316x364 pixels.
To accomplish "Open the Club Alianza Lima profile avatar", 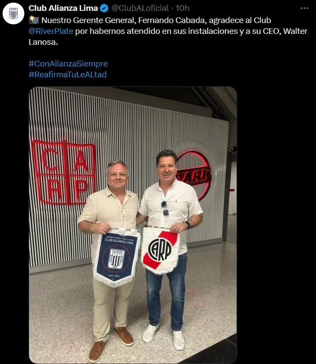I will [x=13, y=13].
